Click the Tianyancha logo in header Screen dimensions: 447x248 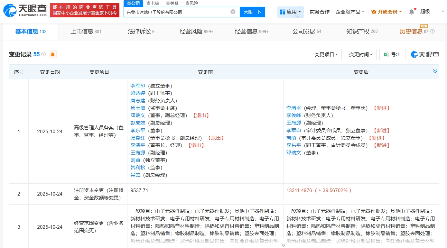click(25, 10)
